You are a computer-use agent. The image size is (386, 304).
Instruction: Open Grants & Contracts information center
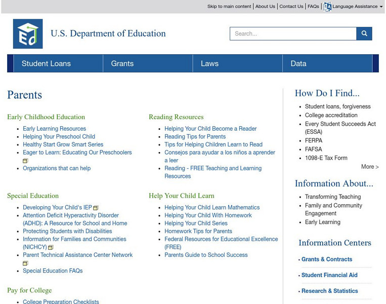[x=327, y=259]
